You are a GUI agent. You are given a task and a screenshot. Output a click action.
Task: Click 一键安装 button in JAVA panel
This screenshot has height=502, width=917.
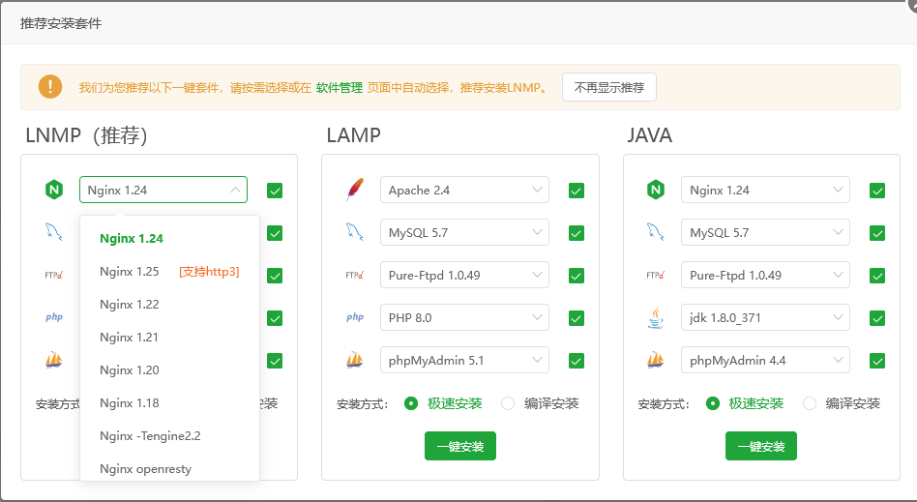click(761, 446)
